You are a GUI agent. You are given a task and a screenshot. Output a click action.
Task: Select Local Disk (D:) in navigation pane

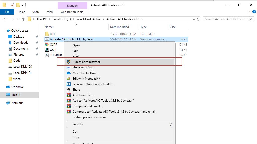(x=23, y=67)
